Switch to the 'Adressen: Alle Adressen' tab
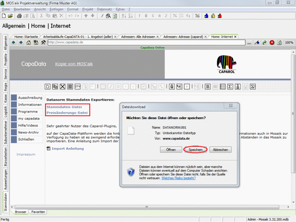 point(138,37)
